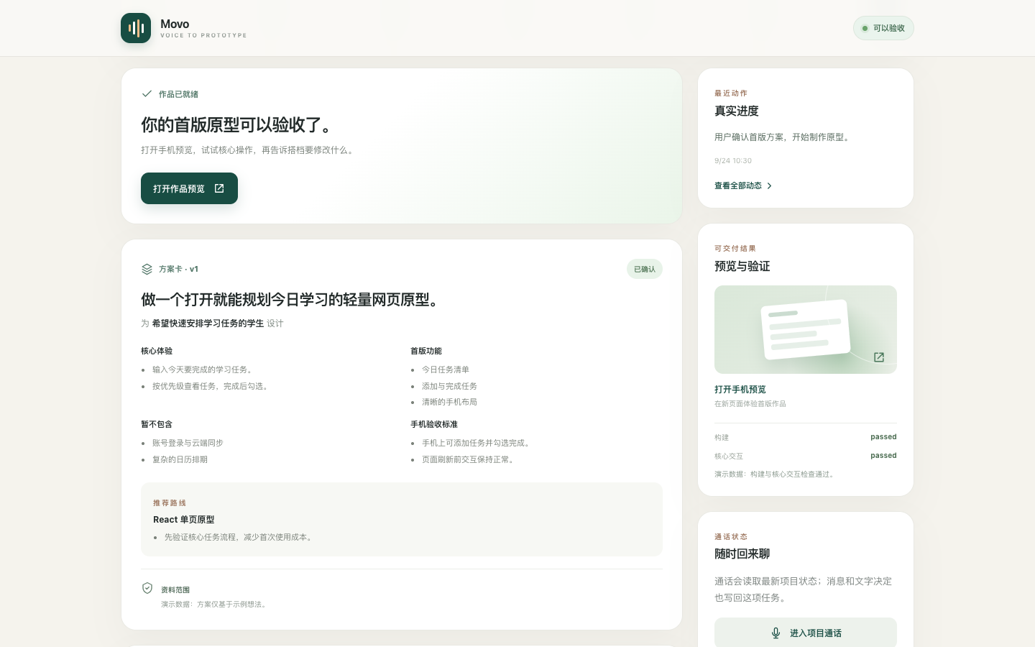Click the 随时回来聊 card title
The width and height of the screenshot is (1035, 647).
tap(742, 554)
